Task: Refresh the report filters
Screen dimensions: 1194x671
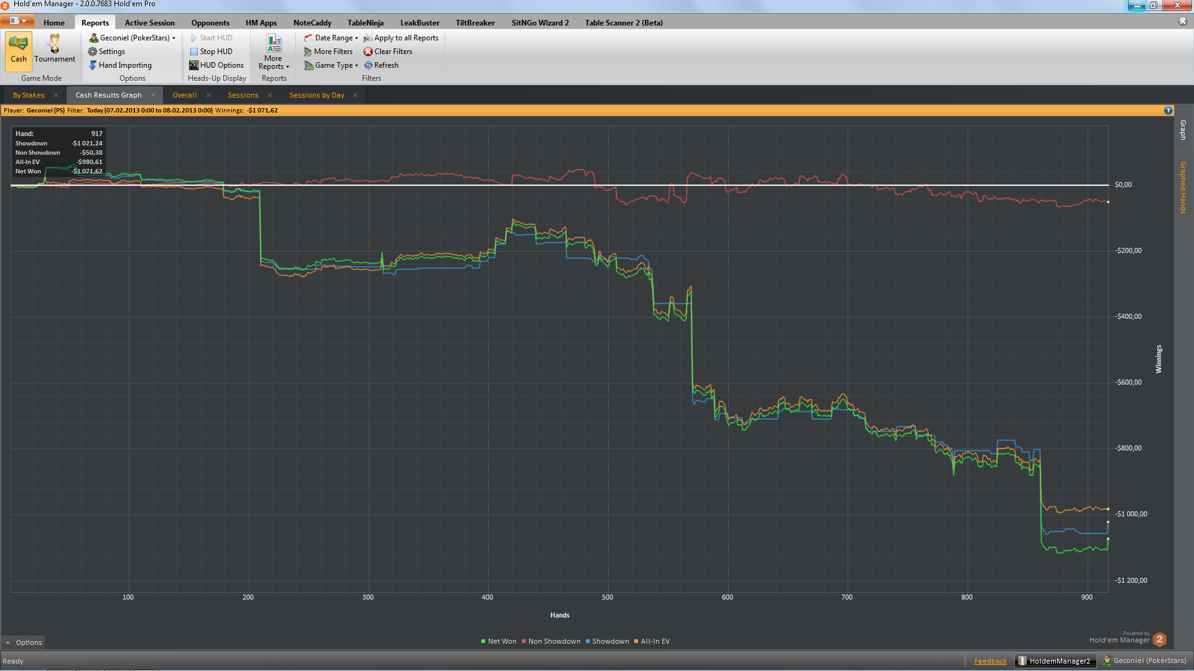Action: point(386,65)
